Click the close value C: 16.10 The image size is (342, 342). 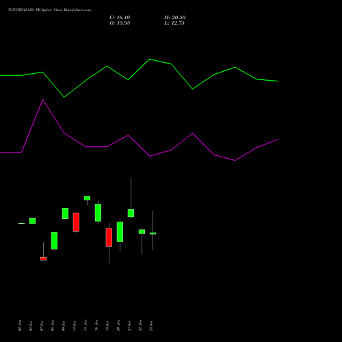coord(120,18)
